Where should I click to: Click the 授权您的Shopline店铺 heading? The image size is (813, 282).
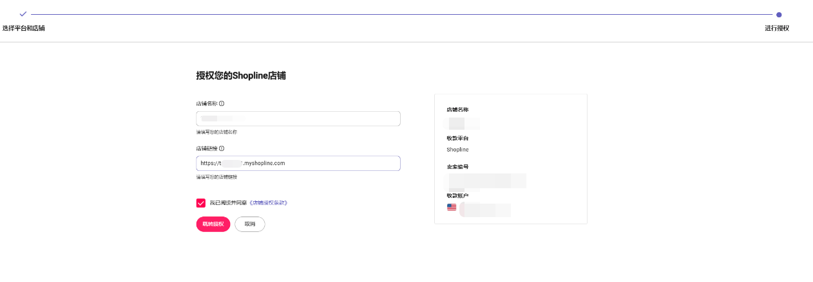(241, 76)
